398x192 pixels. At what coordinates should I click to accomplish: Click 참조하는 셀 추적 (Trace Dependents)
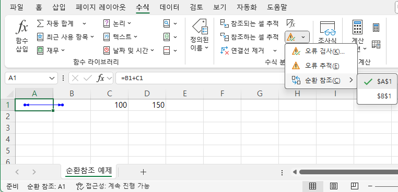(249, 37)
